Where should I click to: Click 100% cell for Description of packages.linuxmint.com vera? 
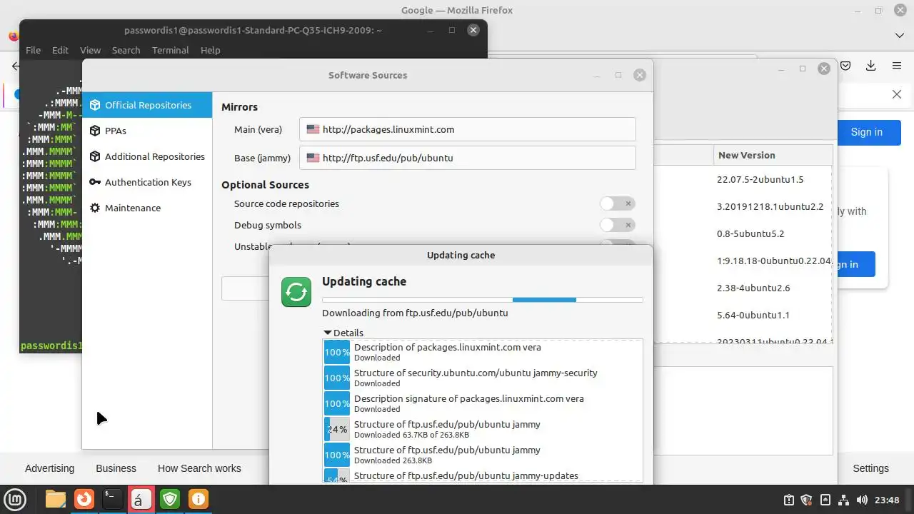(x=337, y=352)
